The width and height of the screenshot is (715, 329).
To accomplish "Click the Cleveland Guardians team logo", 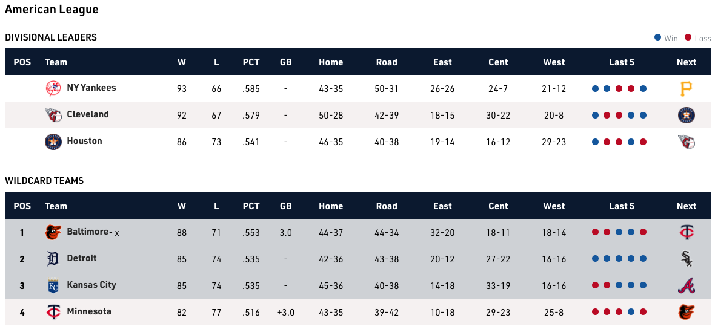I will [x=53, y=115].
